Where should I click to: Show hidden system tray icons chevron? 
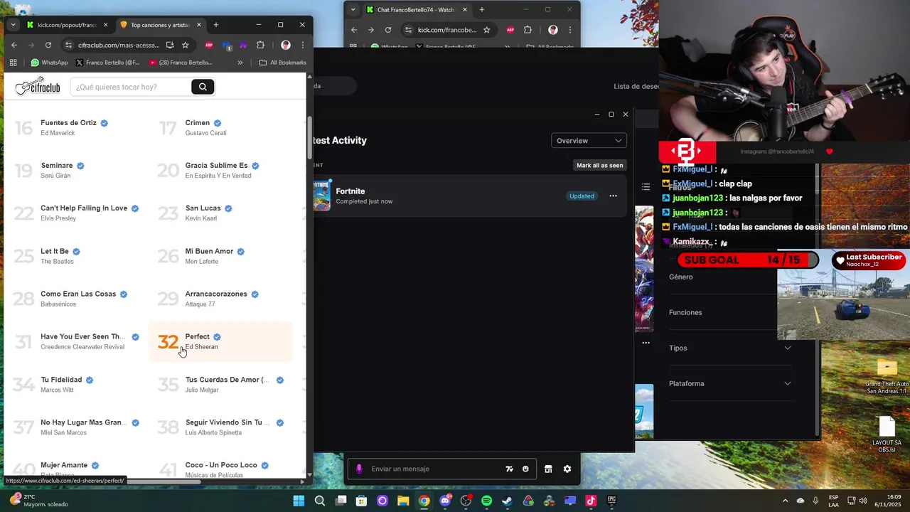[x=785, y=501]
